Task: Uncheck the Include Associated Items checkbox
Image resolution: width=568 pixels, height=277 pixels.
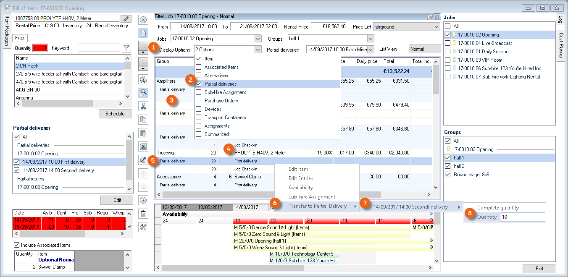Action: 17,245
